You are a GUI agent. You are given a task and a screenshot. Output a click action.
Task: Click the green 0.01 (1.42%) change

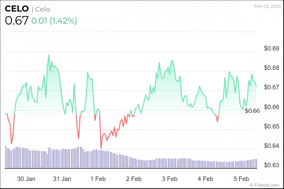pyautogui.click(x=54, y=21)
